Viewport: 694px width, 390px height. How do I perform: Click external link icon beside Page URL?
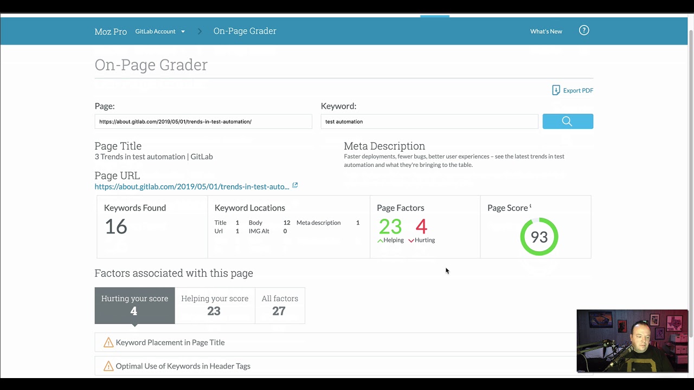[295, 185]
